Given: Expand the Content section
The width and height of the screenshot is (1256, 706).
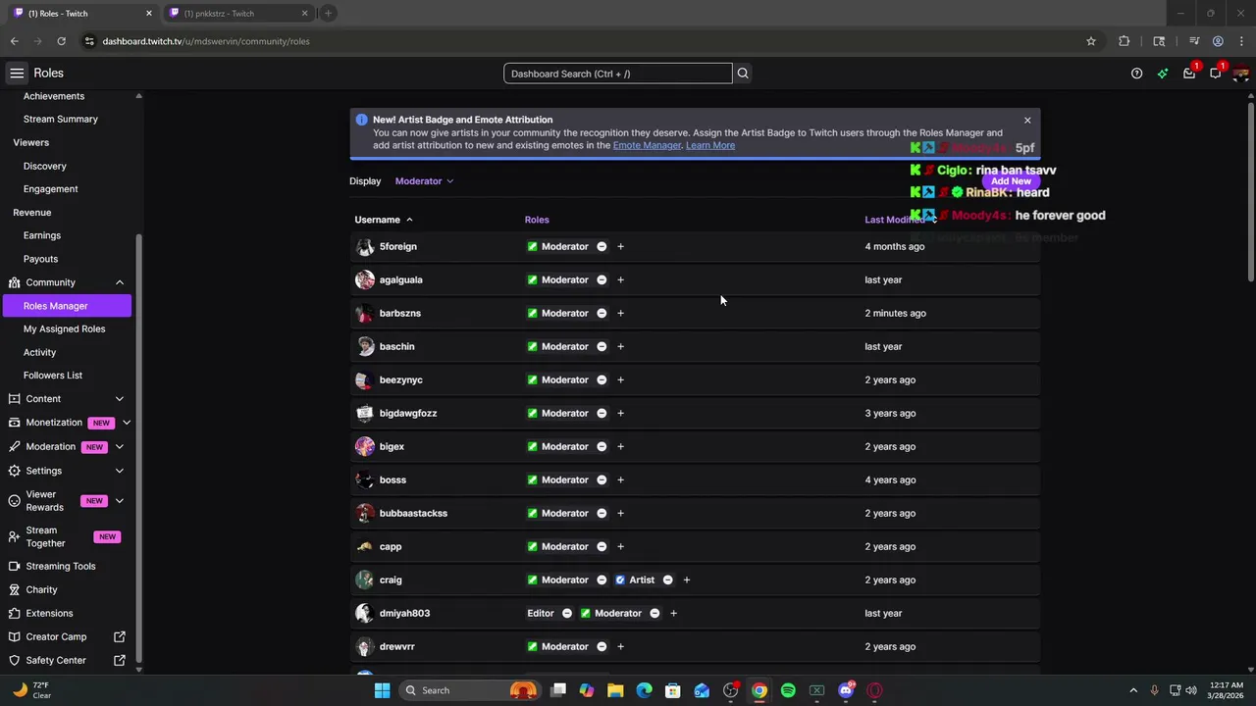Looking at the screenshot, I should pyautogui.click(x=120, y=399).
